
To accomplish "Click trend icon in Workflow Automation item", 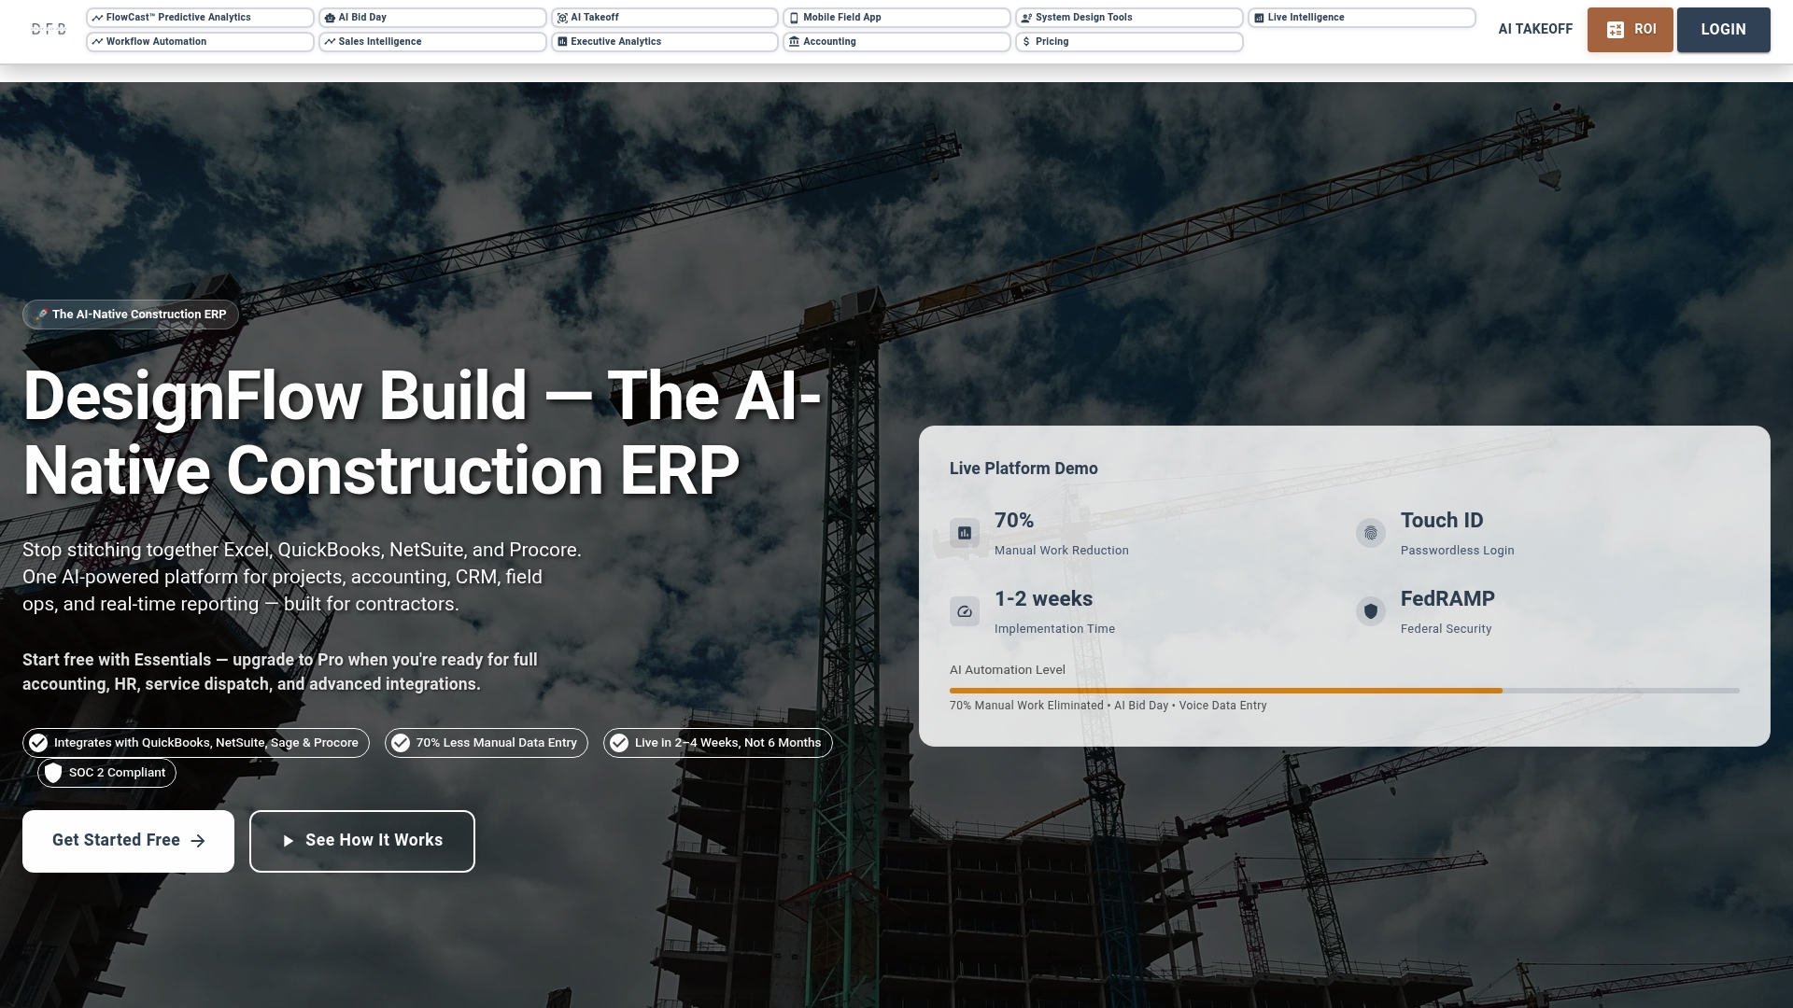I will (x=97, y=42).
